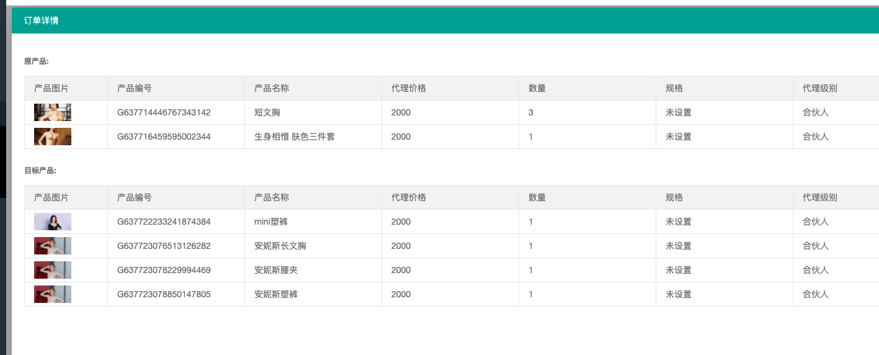Click product number G637714446767343142

click(x=164, y=112)
